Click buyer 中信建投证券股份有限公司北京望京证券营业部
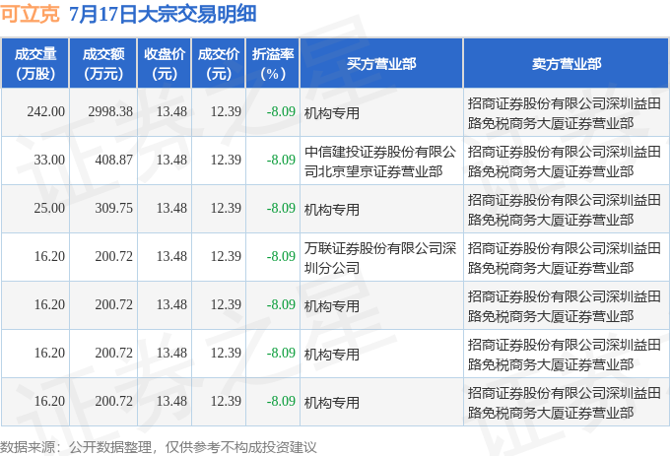The image size is (670, 456). pos(380,162)
